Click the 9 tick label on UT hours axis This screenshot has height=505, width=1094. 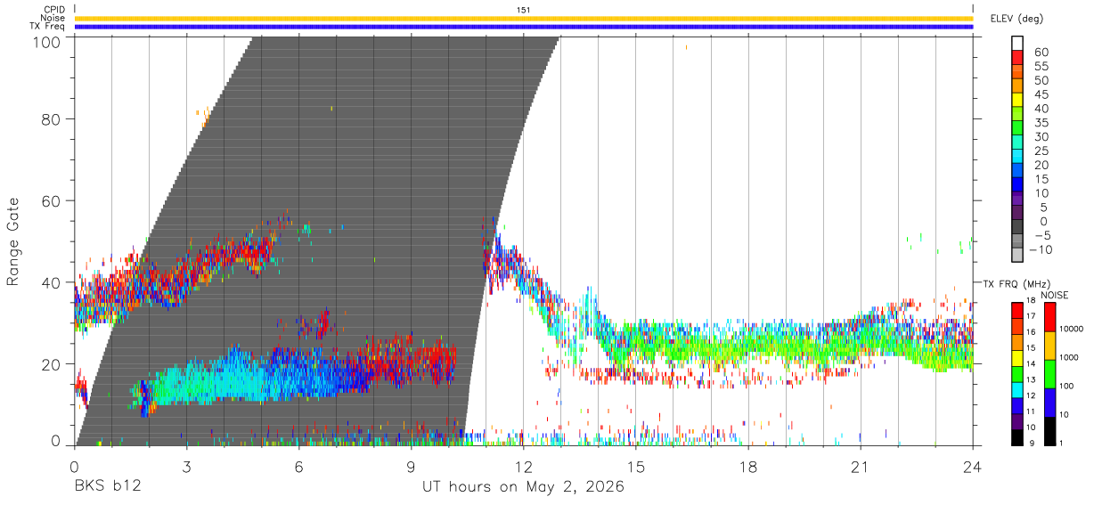click(x=411, y=466)
